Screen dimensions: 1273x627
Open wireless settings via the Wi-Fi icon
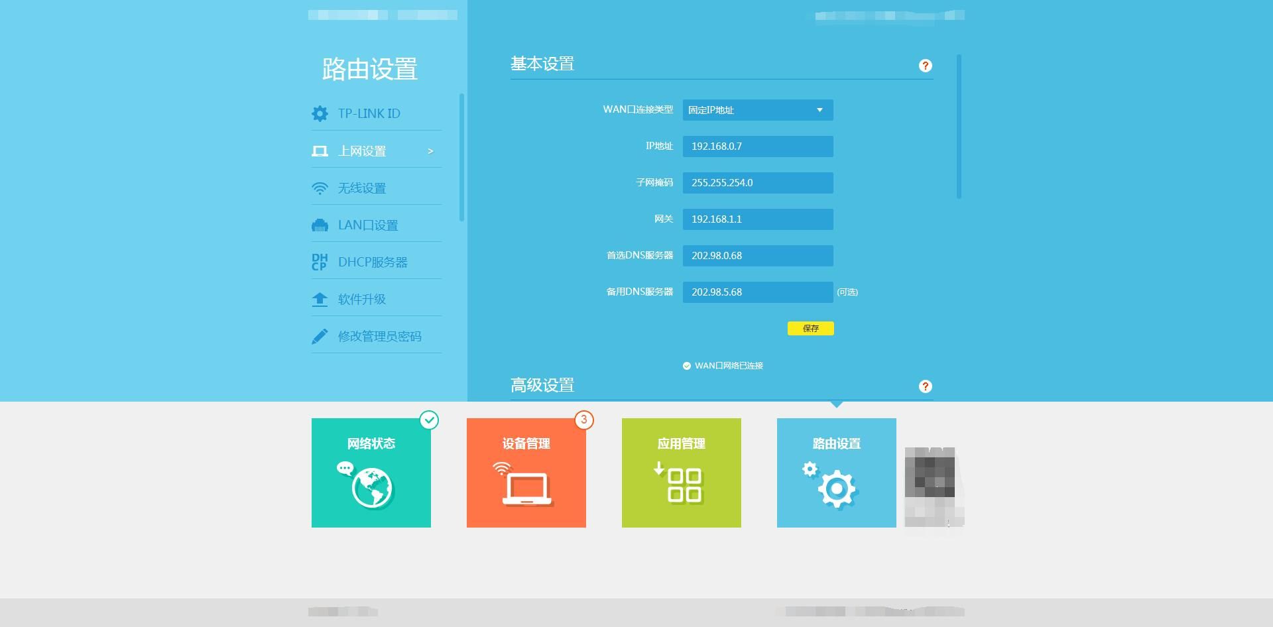click(x=320, y=188)
